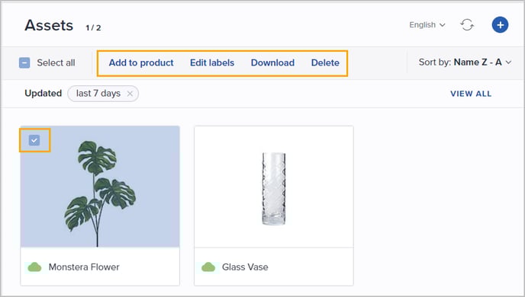The height and width of the screenshot is (297, 525).
Task: Expand the Sort by Name Z - A dropdown
Action: coord(465,62)
